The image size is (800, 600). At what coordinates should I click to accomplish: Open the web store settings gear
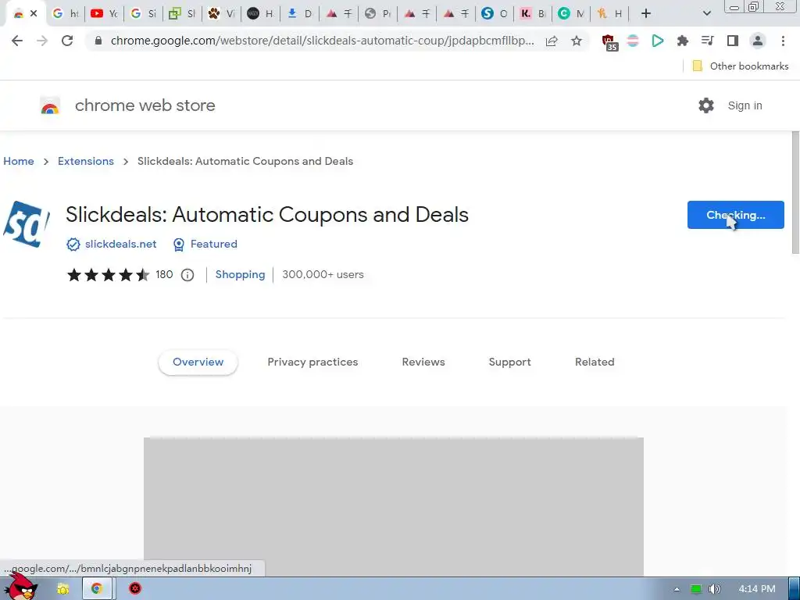pos(706,105)
